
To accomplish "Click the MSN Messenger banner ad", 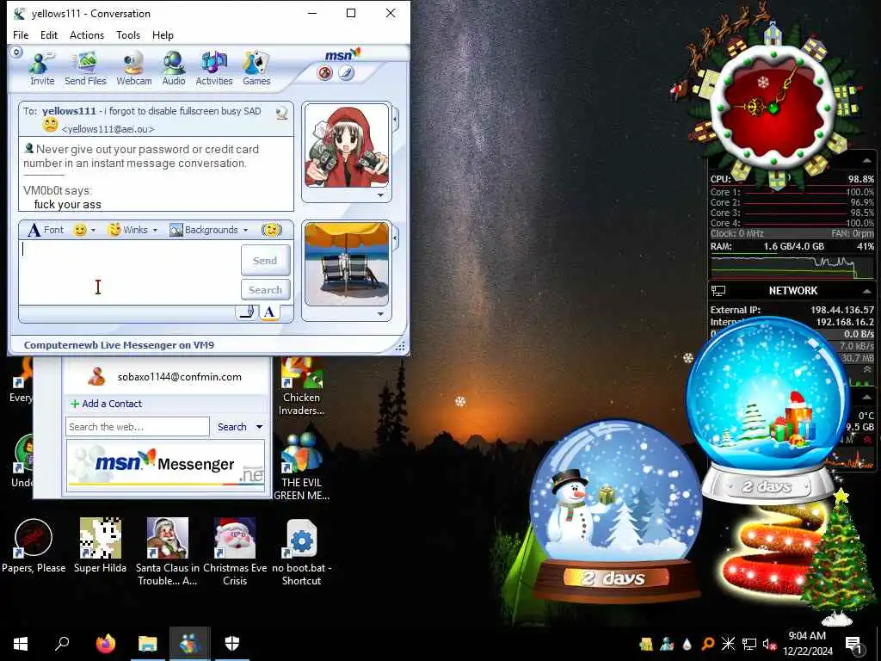I will [x=165, y=464].
